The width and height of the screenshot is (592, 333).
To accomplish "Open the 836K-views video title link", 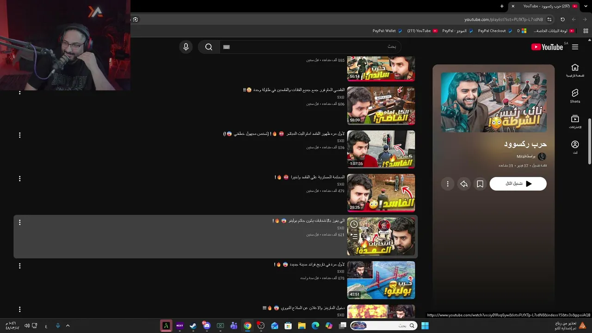I will (284, 134).
